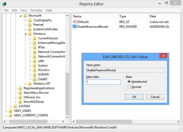This screenshot has width=183, height=132.
Task: Click the WcmSvc folder icon
Action: 35,70
